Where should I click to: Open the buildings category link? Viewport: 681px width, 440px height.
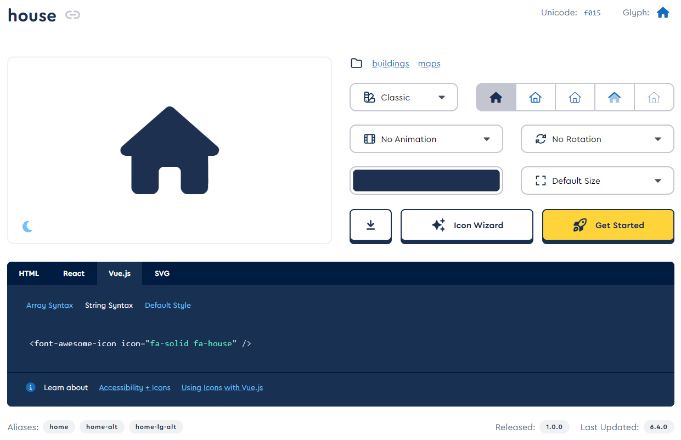pos(391,63)
